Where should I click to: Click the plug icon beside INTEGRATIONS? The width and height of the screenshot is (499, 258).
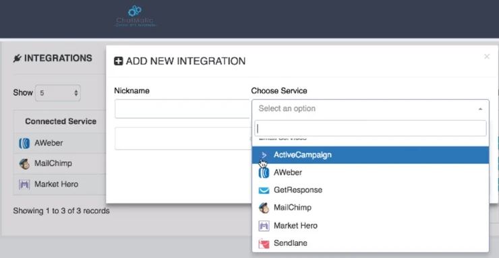(x=17, y=59)
